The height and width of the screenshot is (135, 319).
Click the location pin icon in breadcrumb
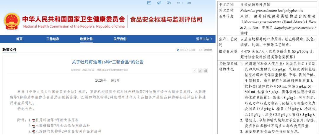tap(178, 50)
